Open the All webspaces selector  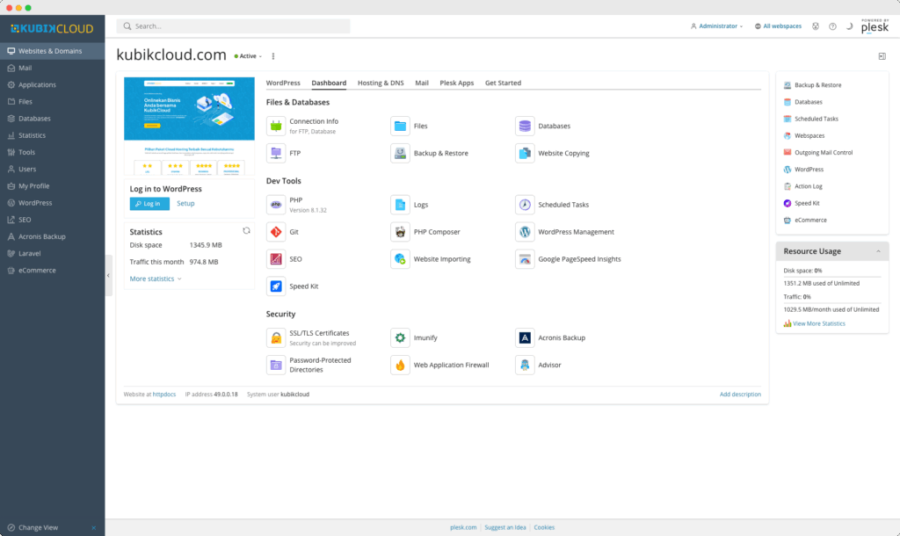778,26
